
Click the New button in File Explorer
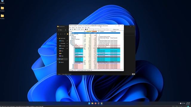point(61,30)
